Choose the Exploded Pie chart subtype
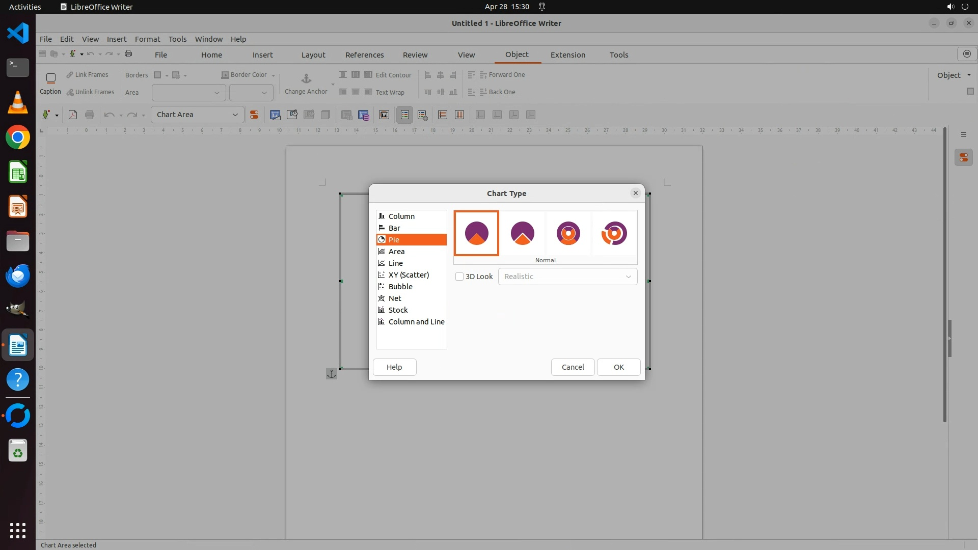Viewport: 978px width, 550px height. [x=522, y=233]
